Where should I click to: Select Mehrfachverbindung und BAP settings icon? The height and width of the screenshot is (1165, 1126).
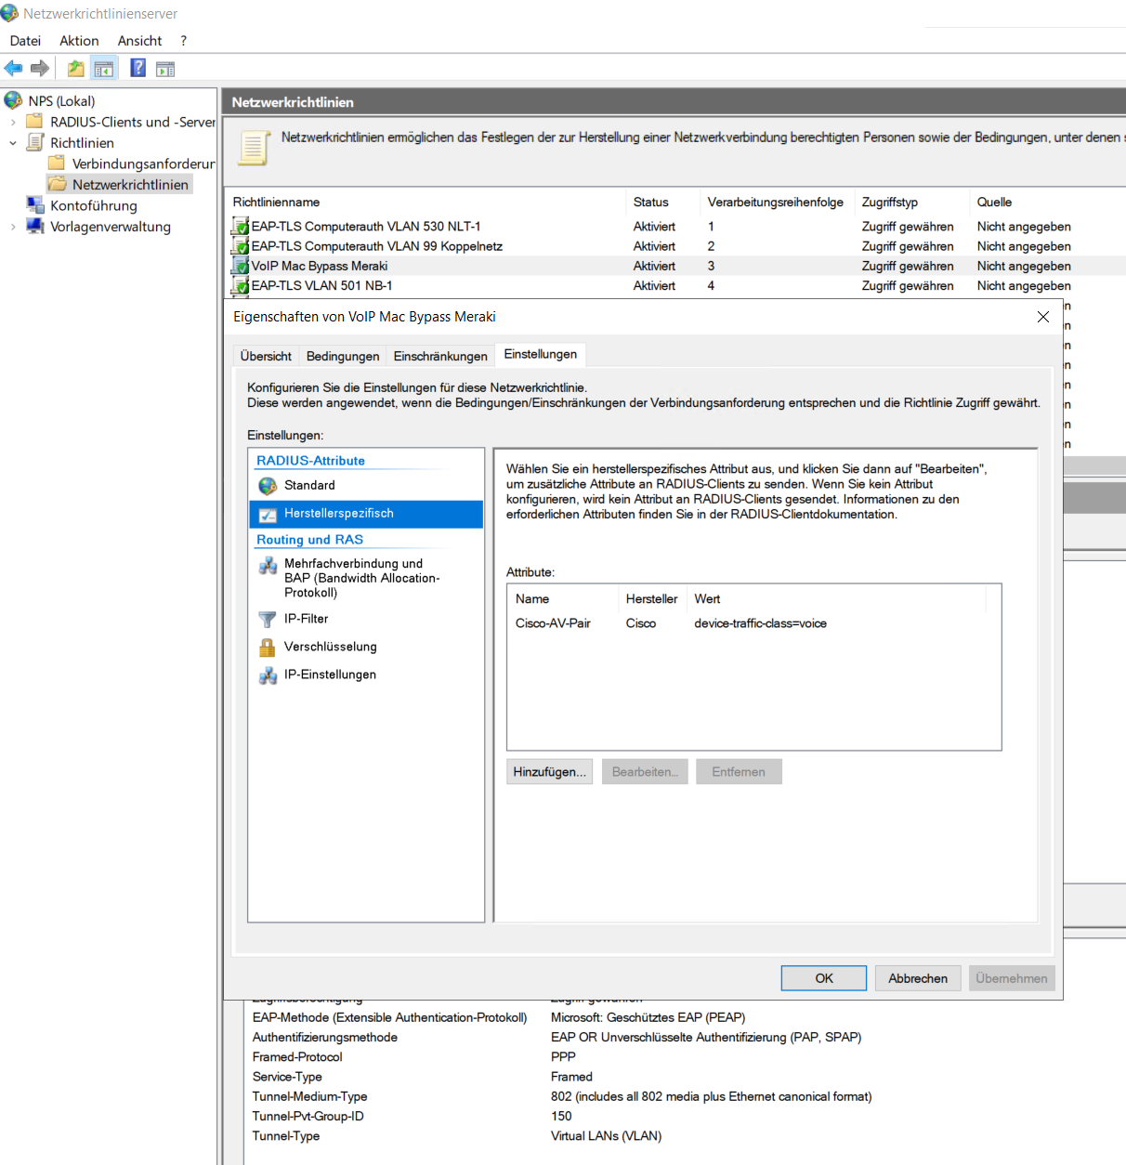[x=268, y=566]
